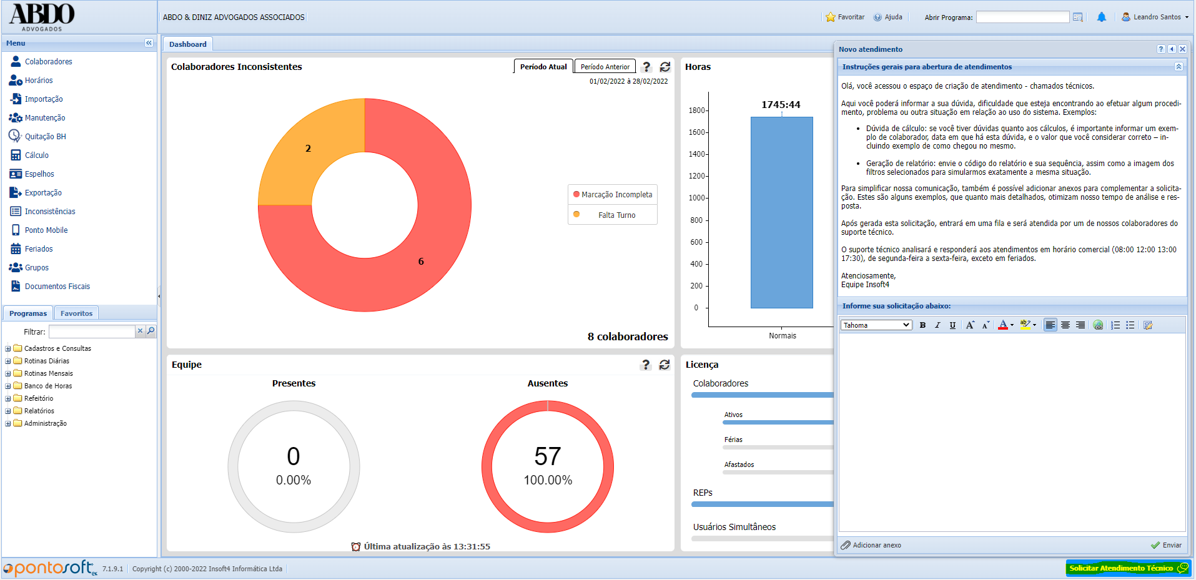Clear the Filtrar field

[140, 331]
